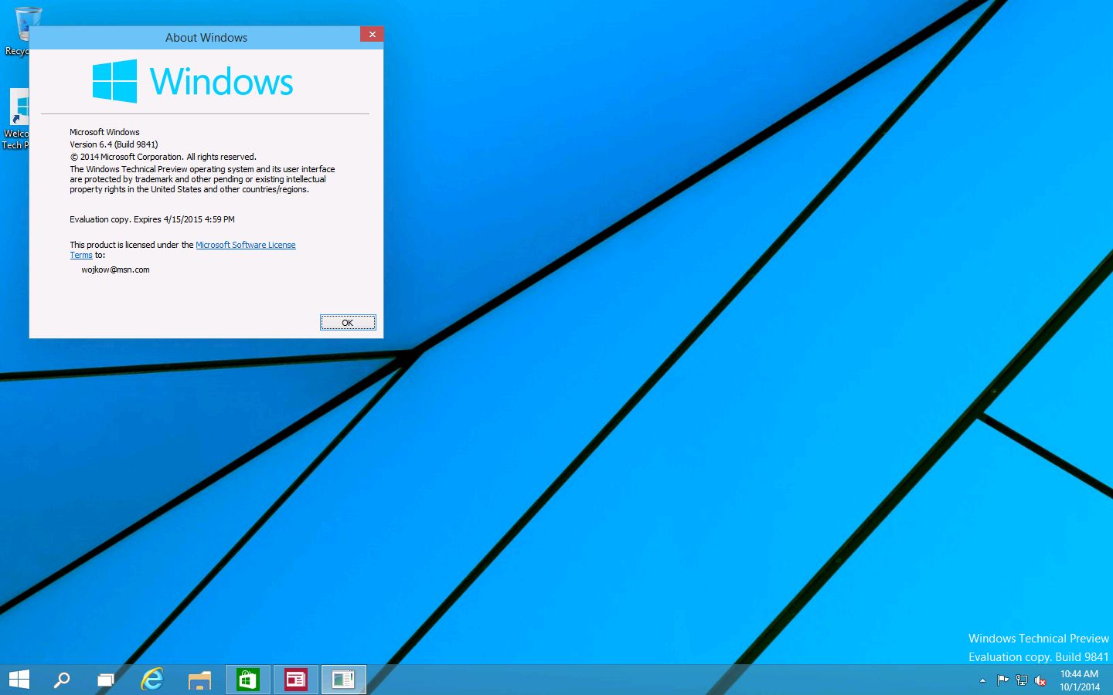Show hidden system tray icons
The height and width of the screenshot is (695, 1113).
coord(982,680)
